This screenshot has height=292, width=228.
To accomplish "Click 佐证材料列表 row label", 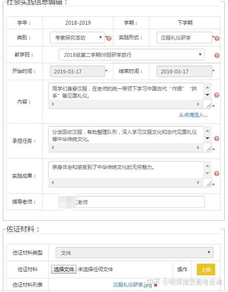I will click(x=27, y=285).
